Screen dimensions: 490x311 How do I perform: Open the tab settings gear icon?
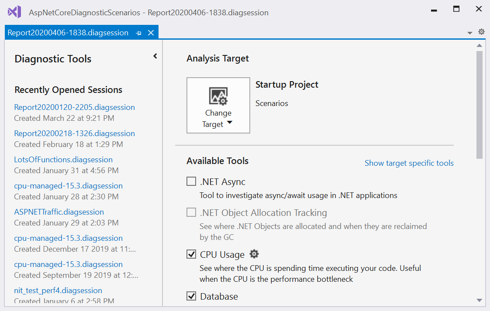(x=481, y=32)
